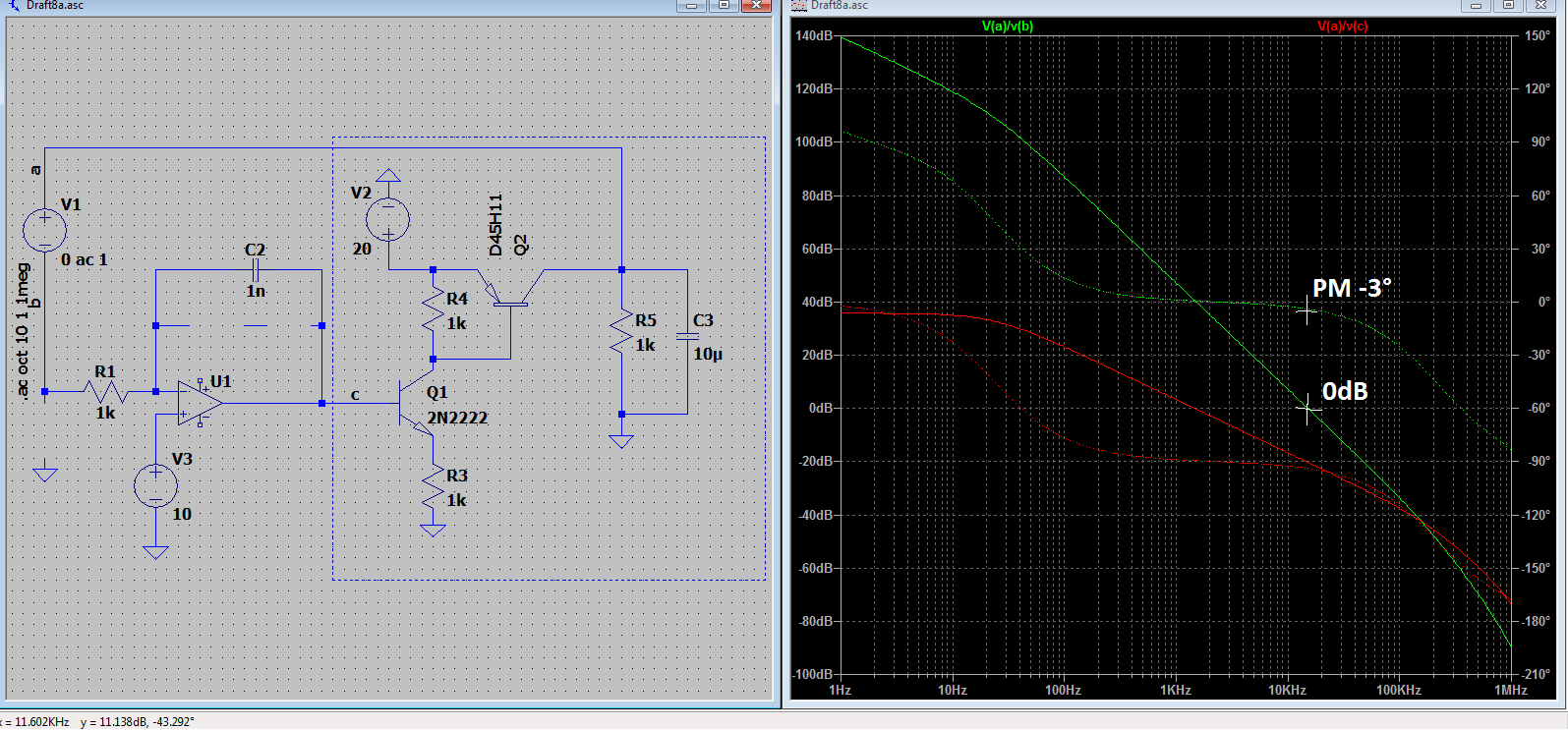Click the '1k' value under R1
Image resolution: width=1568 pixels, height=730 pixels.
[x=105, y=413]
